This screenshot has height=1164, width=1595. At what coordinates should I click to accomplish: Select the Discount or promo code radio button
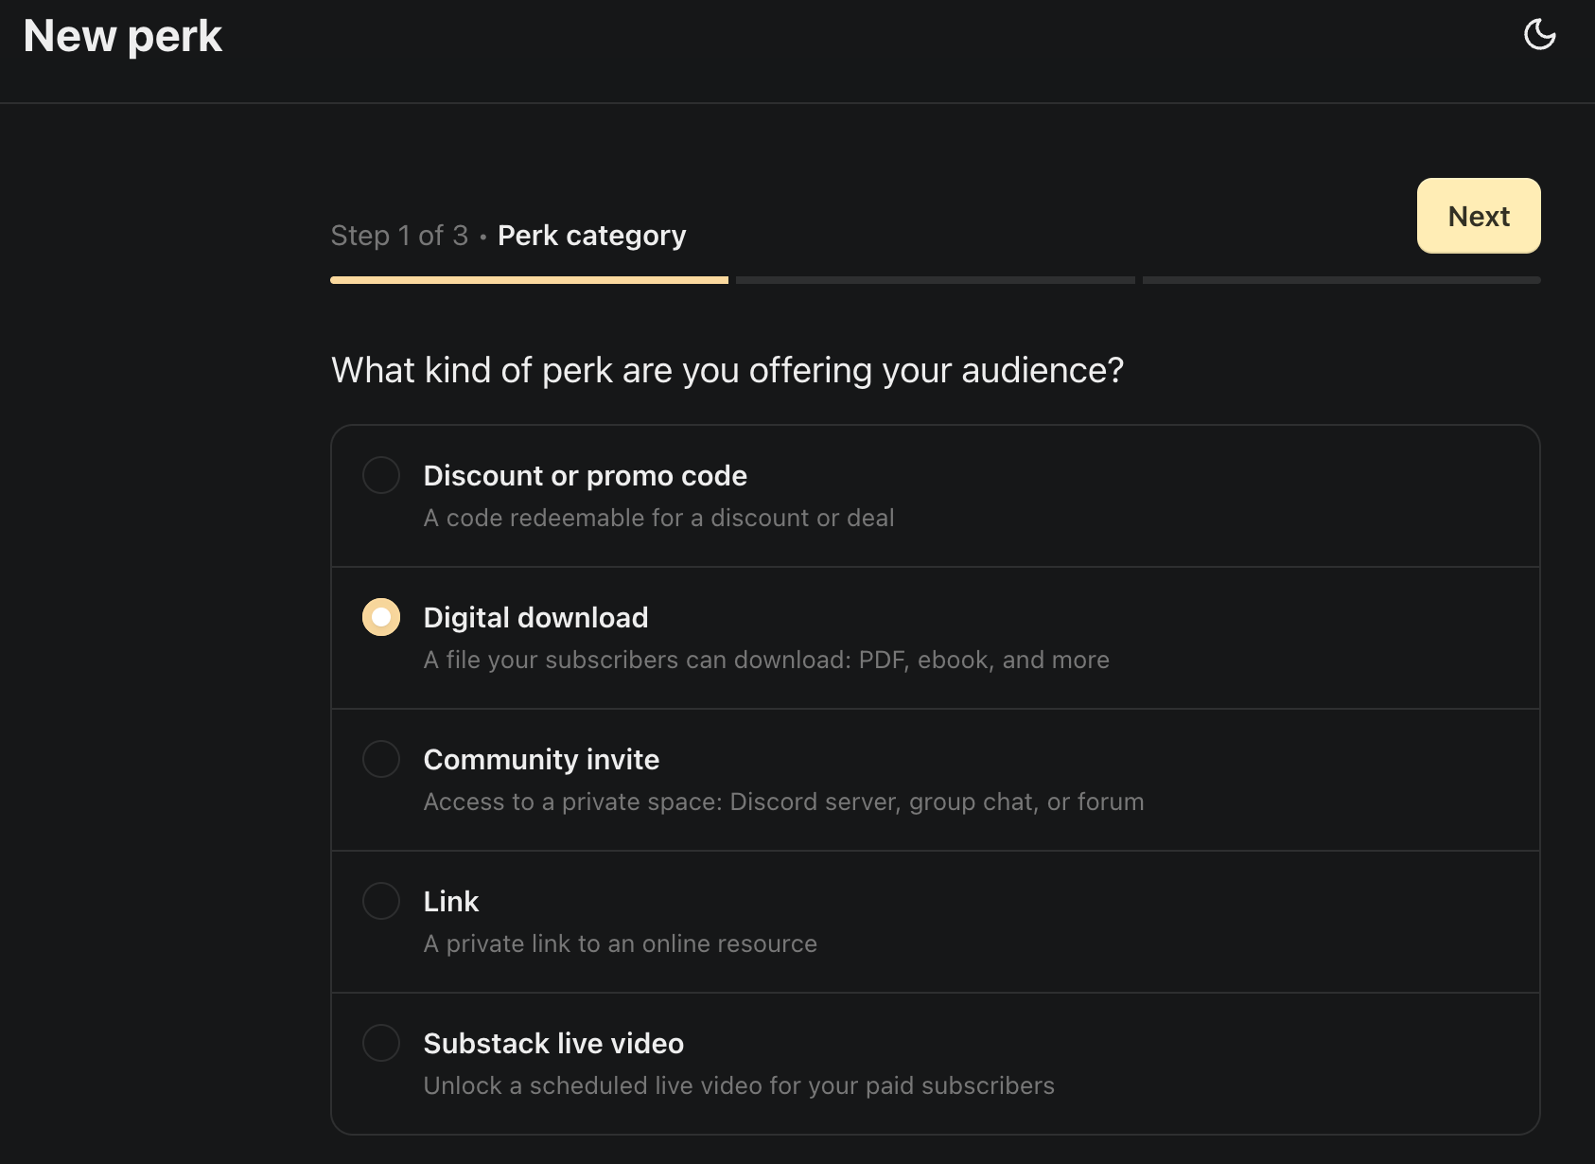(381, 475)
